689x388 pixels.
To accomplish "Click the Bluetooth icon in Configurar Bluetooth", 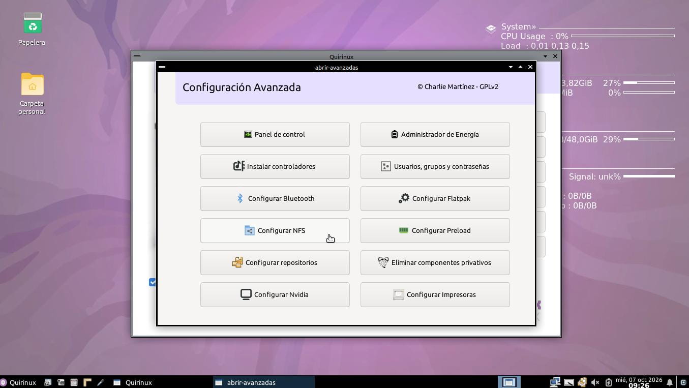I will point(240,198).
